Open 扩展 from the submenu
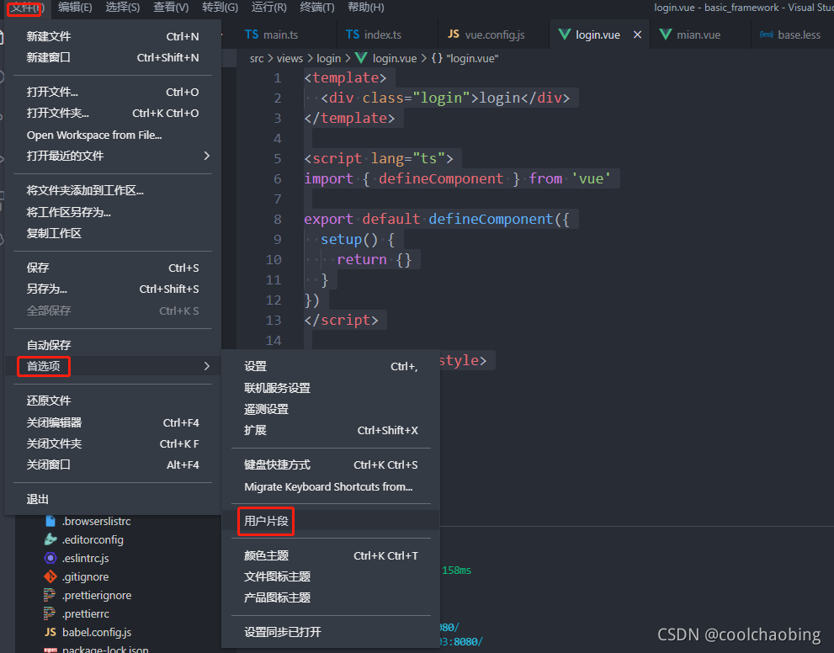 tap(331, 430)
